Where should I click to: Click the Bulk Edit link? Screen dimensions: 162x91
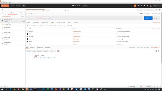coord(157,29)
